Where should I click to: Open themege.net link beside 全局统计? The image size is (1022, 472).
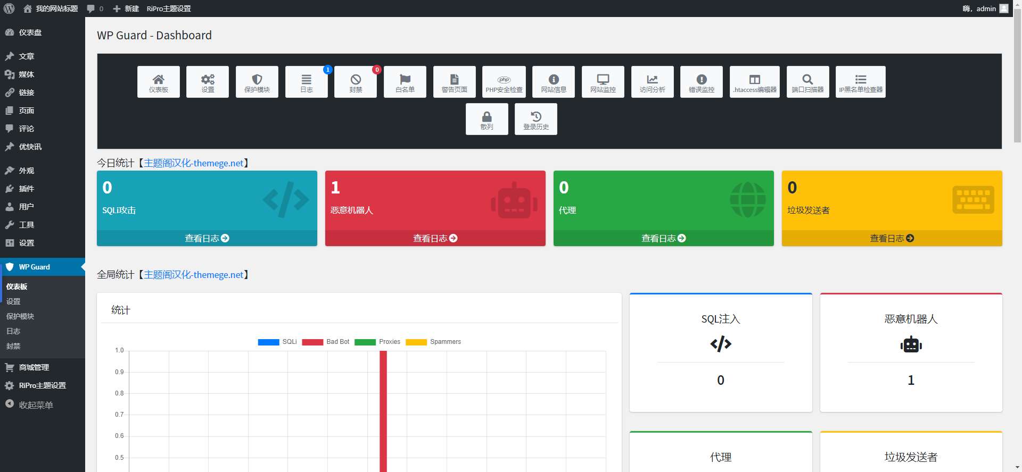click(194, 275)
